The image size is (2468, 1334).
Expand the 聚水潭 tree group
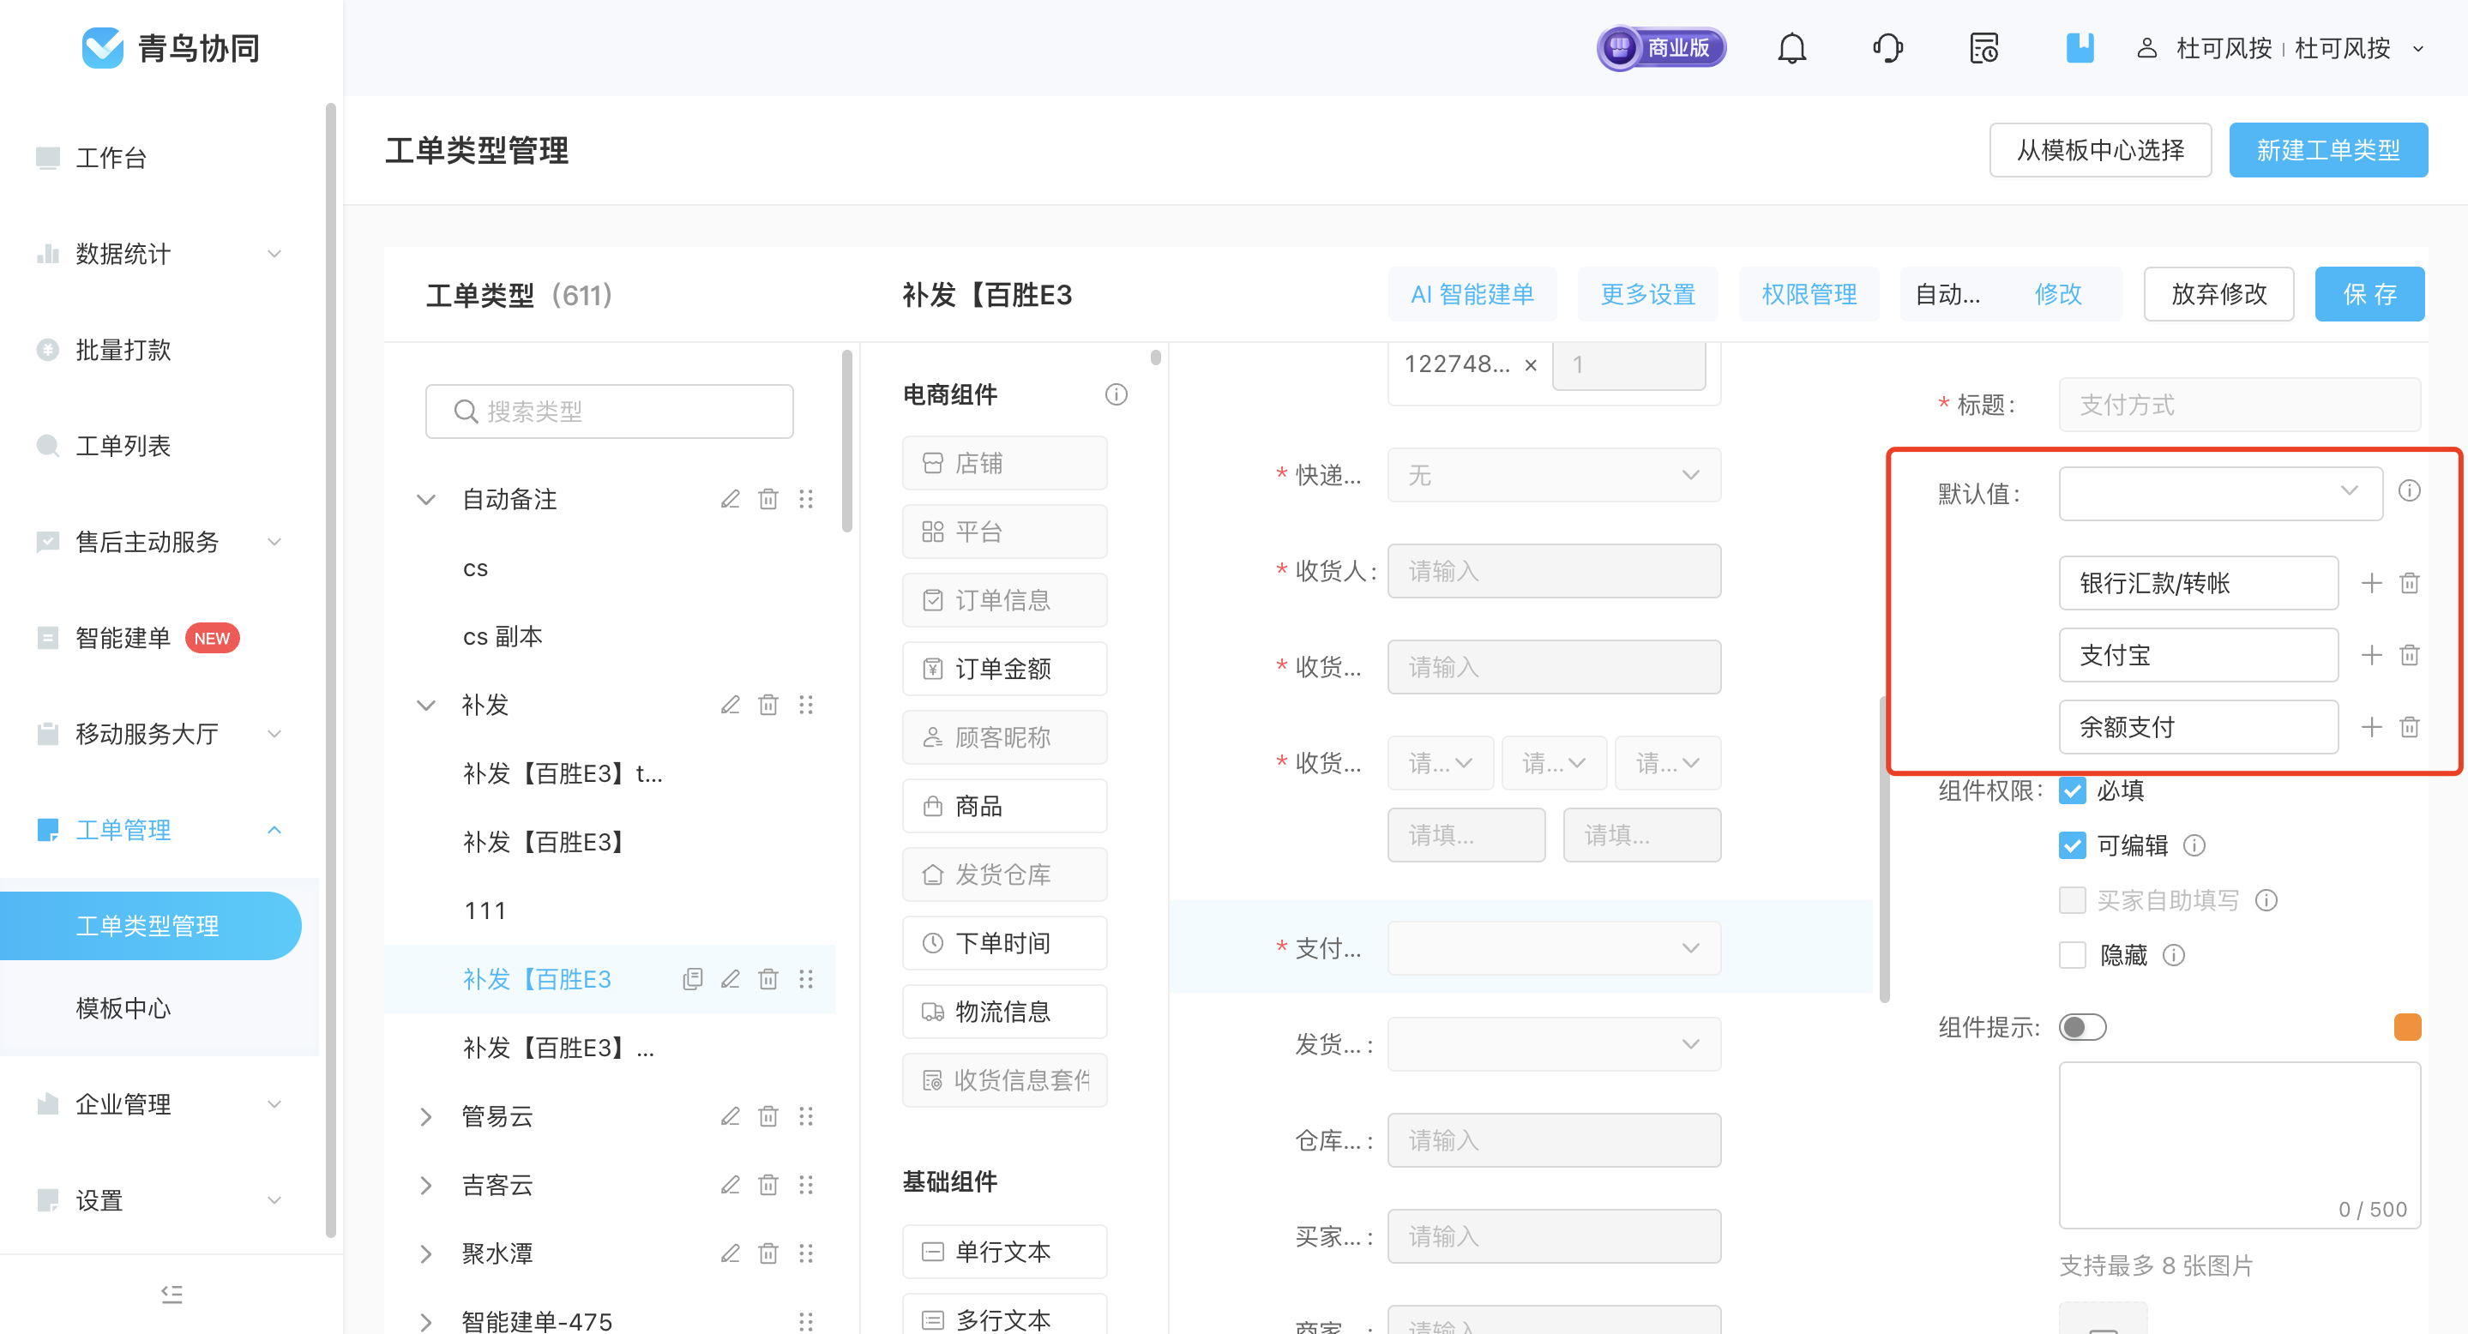(x=426, y=1253)
